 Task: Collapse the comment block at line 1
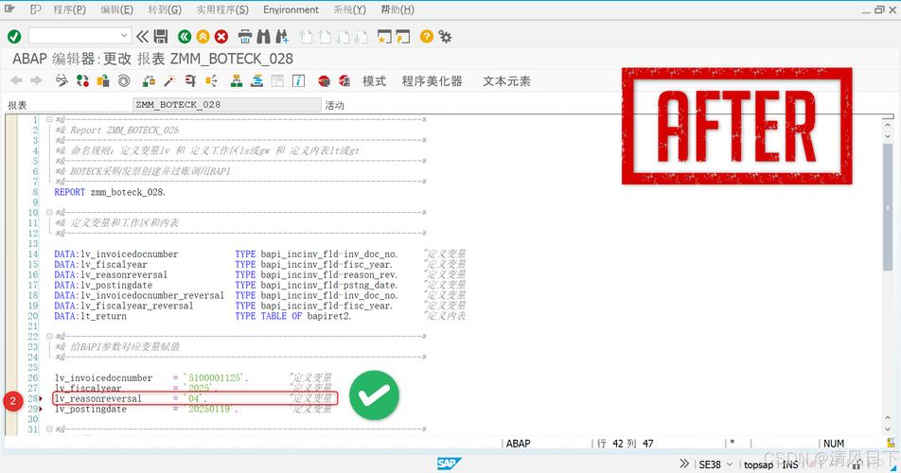tap(45, 120)
